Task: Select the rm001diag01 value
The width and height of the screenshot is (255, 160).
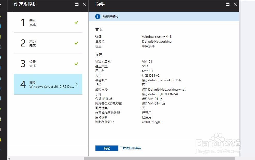Action: [x=152, y=122]
